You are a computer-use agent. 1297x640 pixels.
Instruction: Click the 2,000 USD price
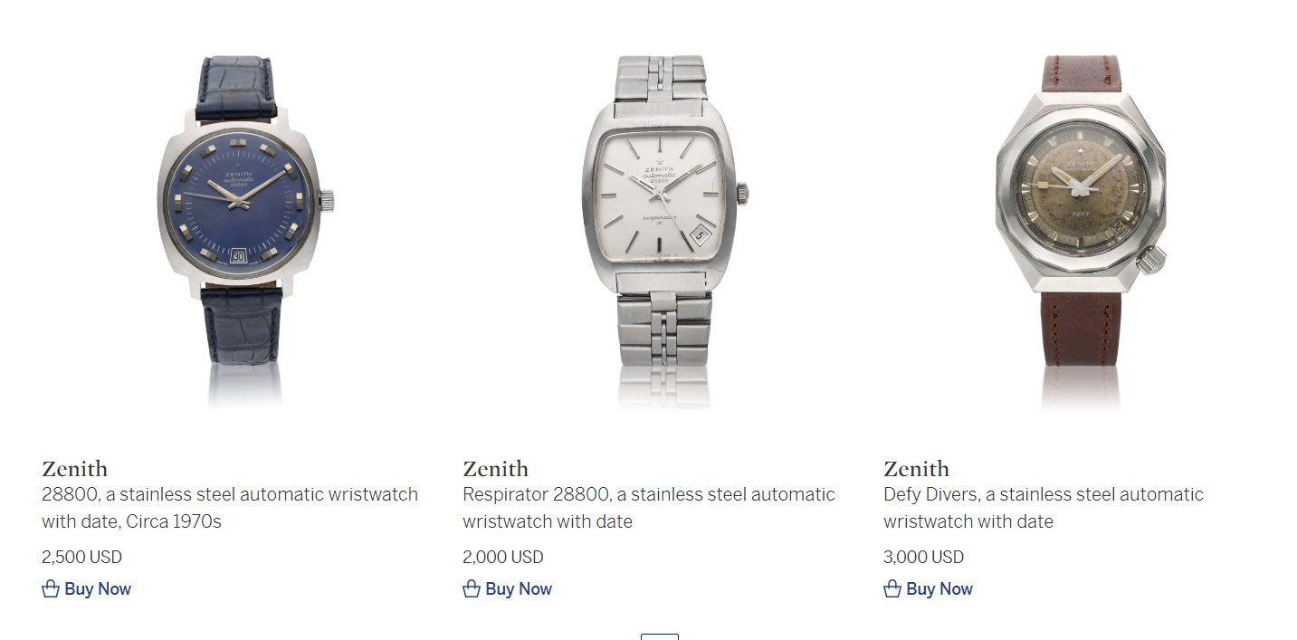pyautogui.click(x=502, y=557)
